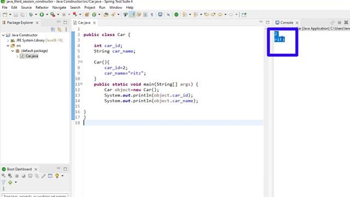Open the Source menu
The width and height of the screenshot is (350, 197).
tap(26, 7)
